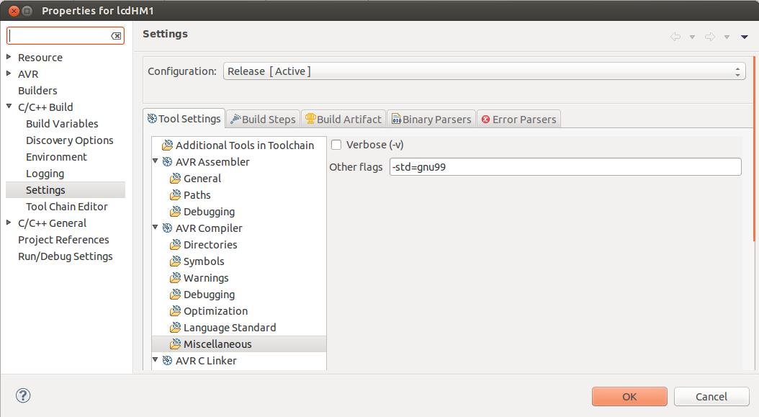
Task: Click the Additional Tools in Toolchain icon
Action: pos(168,145)
